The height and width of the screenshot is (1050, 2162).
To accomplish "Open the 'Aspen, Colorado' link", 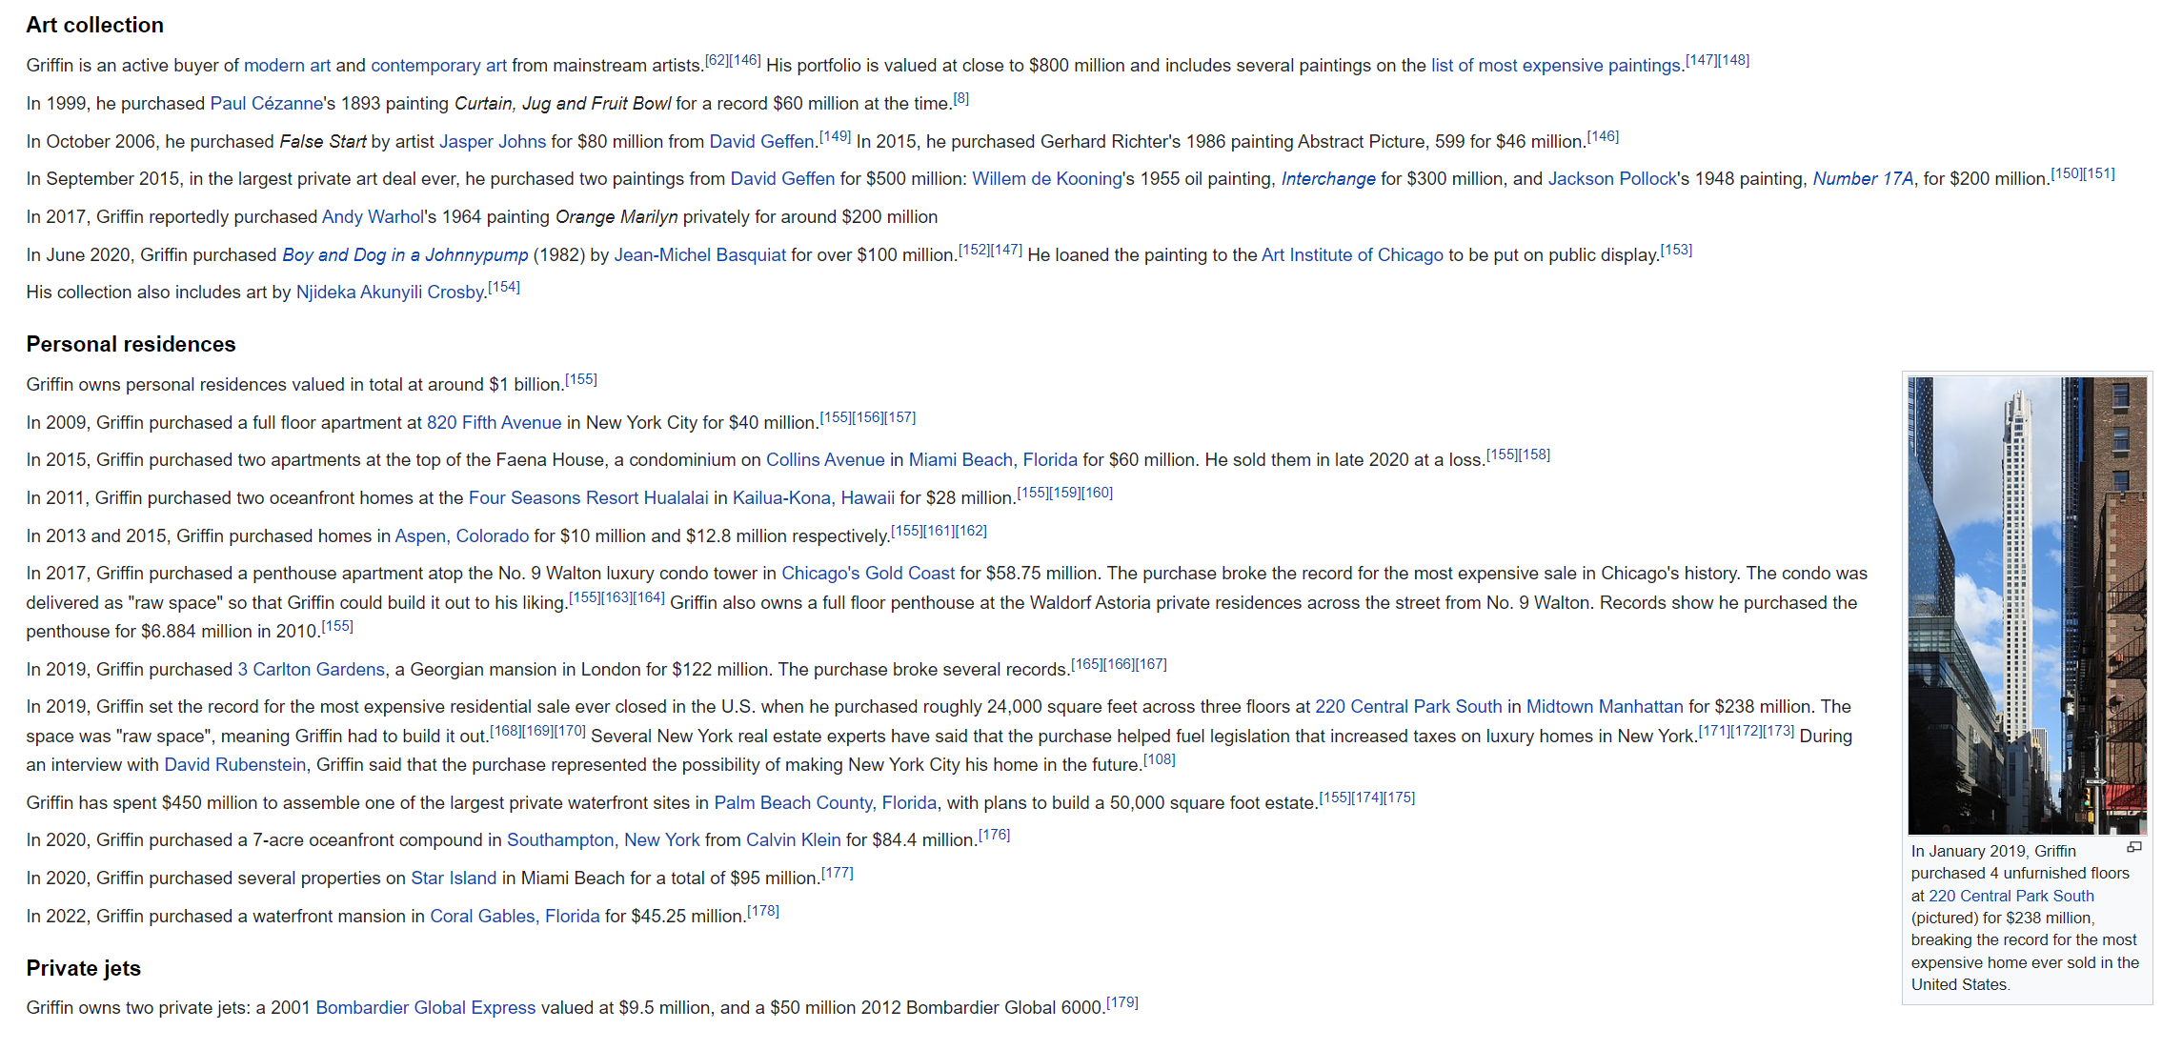I will [x=462, y=536].
